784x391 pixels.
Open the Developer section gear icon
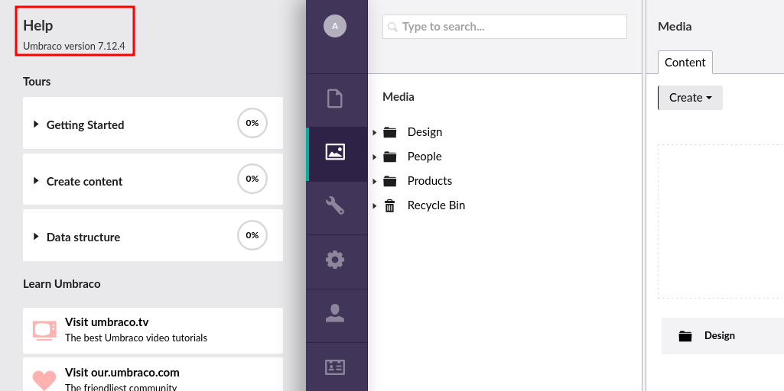click(x=335, y=260)
